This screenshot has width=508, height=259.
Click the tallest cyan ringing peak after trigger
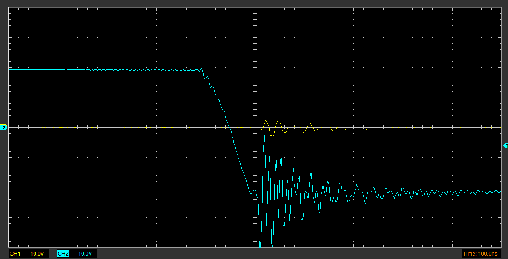[264, 137]
